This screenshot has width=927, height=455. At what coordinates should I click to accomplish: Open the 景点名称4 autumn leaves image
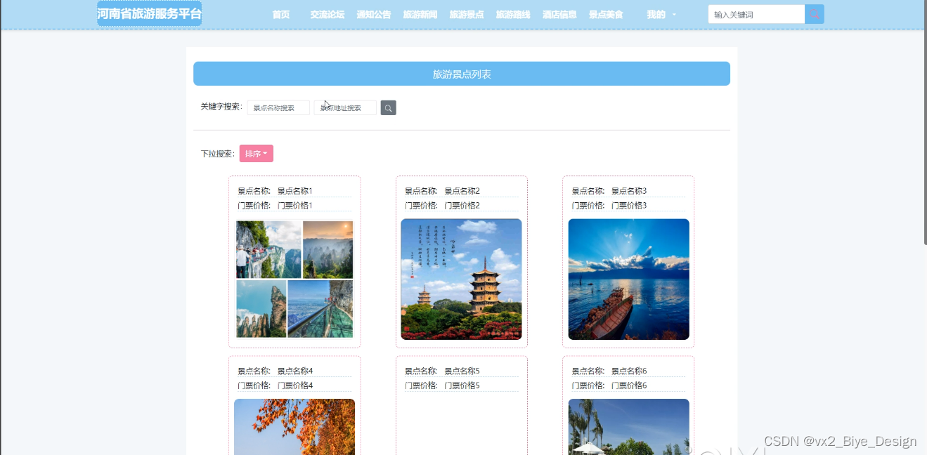294,427
